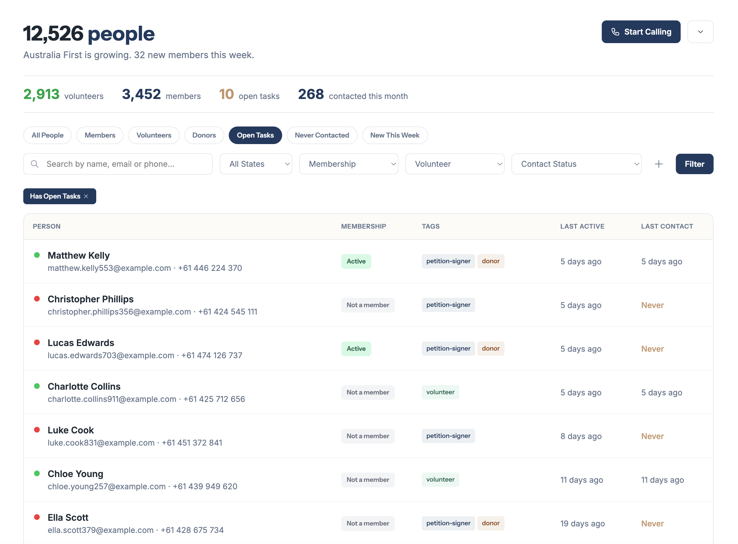Screen dimensions: 738x544
Task: Remove the Has Open Tasks chip via its X icon
Action: 86,196
